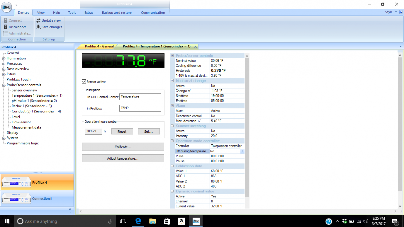Click the Windows Start button
This screenshot has height=227, width=404.
(6, 221)
